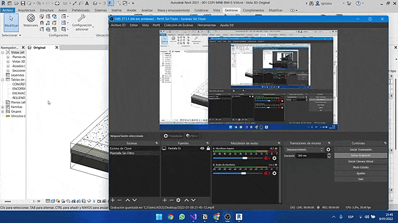Click Iniciar Transmisión button in OBS
398x223 pixels.
(361, 149)
